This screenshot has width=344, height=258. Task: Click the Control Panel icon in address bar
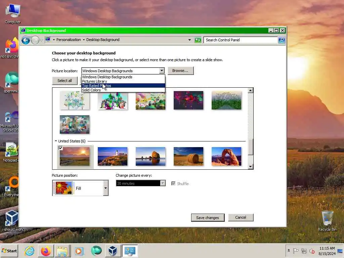coord(48,40)
